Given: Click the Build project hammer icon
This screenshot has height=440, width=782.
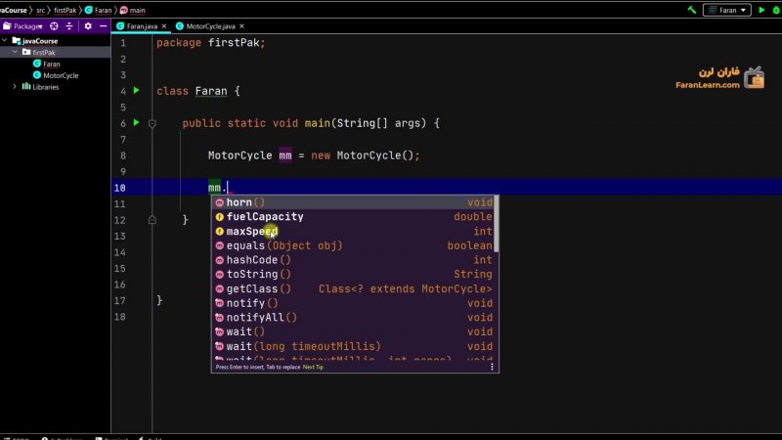Looking at the screenshot, I should click(692, 10).
